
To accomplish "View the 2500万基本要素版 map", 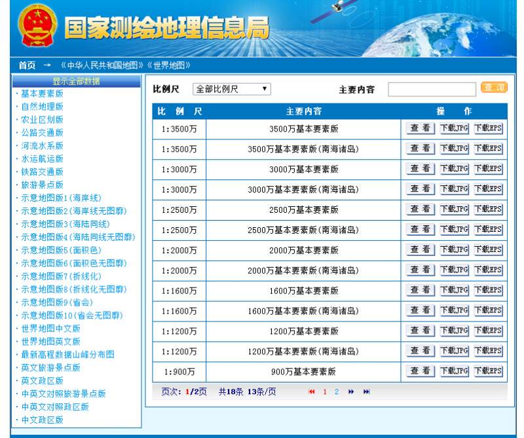I will pos(421,209).
